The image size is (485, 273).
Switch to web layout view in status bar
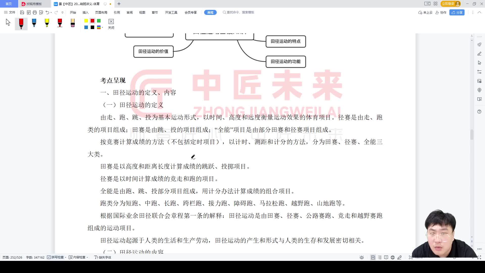click(392, 257)
